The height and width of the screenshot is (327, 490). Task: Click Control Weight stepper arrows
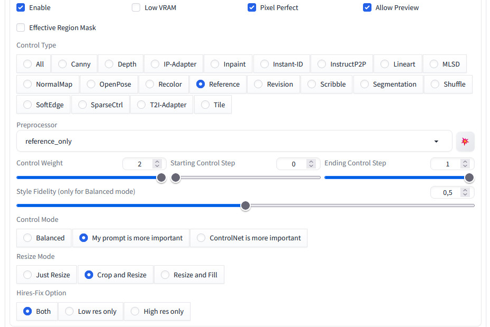157,164
